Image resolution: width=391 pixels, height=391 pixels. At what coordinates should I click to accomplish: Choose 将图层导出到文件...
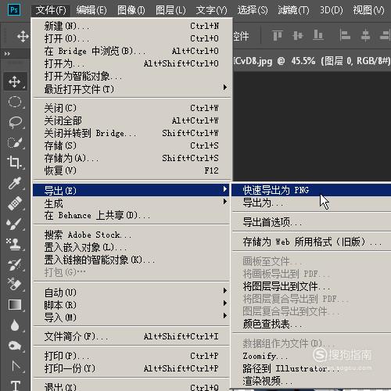[311, 286]
